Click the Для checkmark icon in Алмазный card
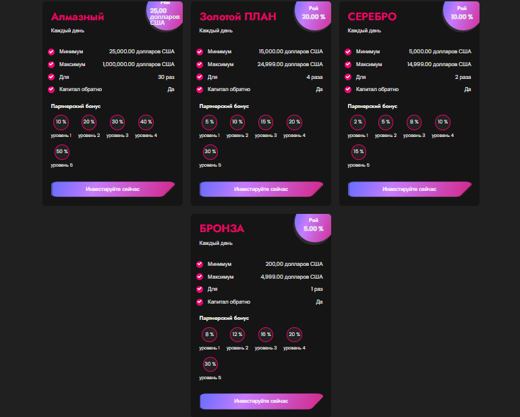The image size is (520, 417). click(x=51, y=77)
